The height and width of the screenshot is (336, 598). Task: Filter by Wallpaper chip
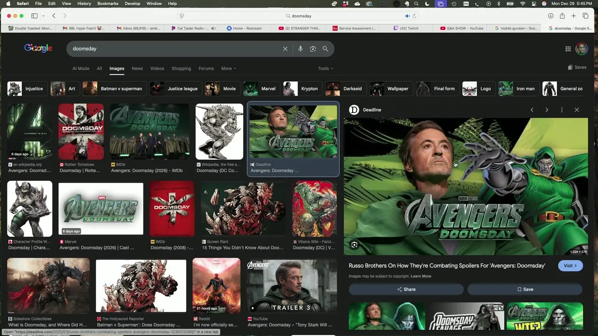pyautogui.click(x=391, y=89)
